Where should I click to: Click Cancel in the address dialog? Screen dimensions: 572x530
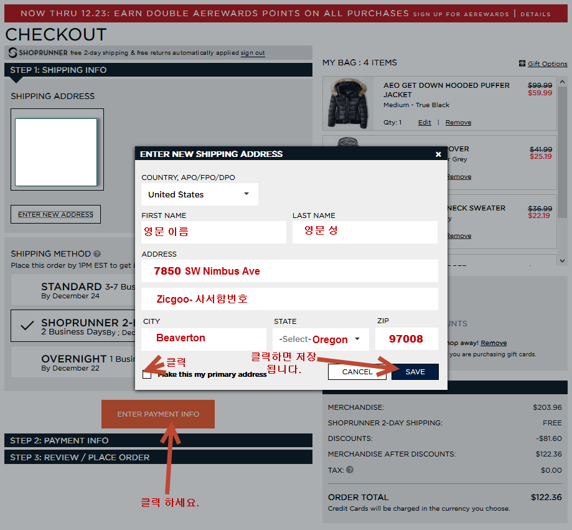[357, 372]
